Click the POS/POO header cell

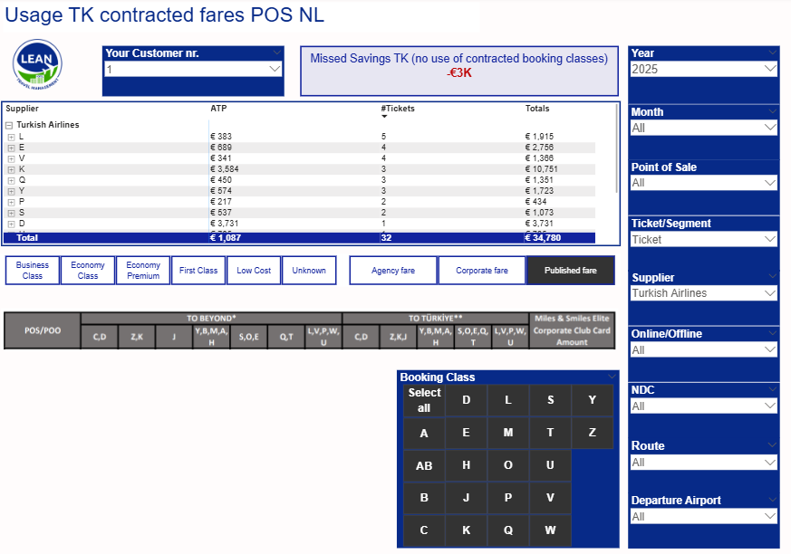coord(43,330)
